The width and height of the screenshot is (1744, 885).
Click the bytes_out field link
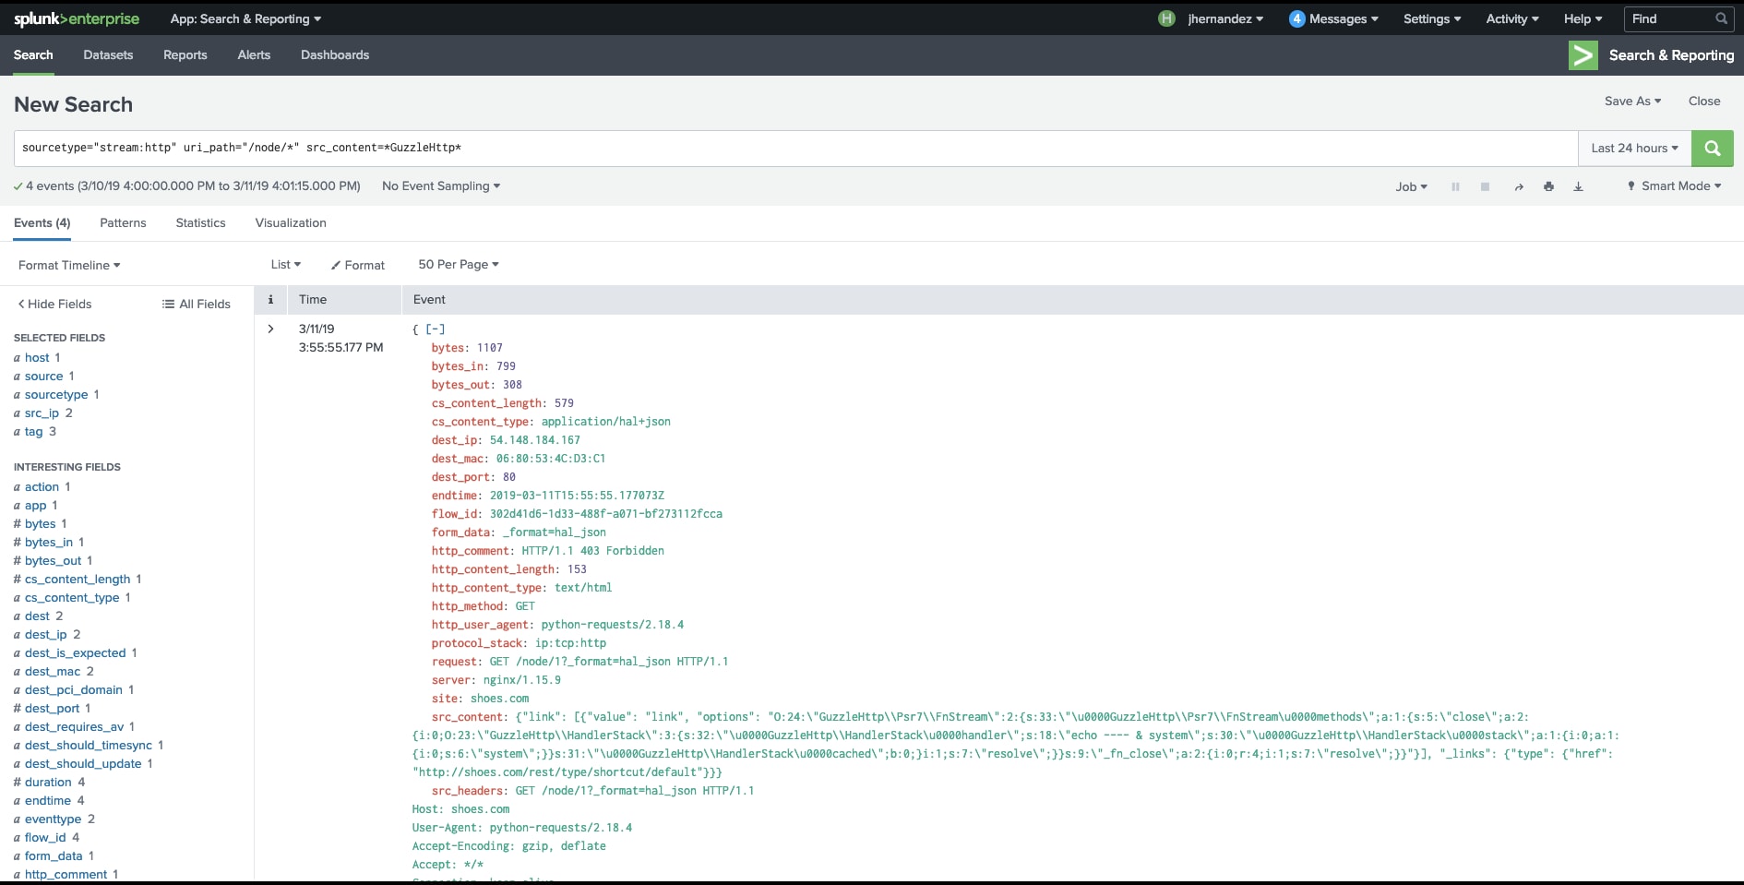click(53, 561)
